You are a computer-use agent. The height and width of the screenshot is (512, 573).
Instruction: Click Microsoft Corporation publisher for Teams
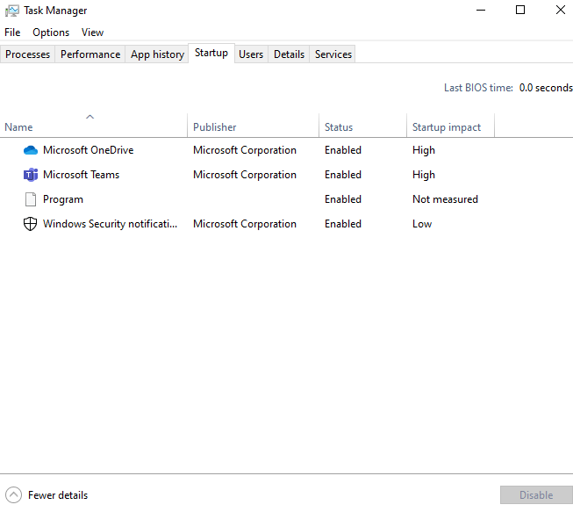(245, 175)
